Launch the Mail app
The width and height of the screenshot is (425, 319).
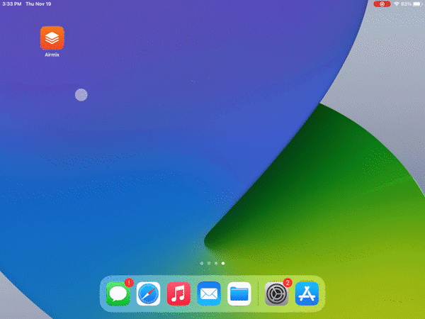tap(209, 293)
